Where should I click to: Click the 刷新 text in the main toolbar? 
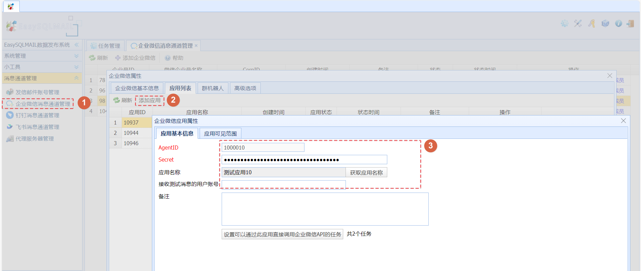pyautogui.click(x=102, y=58)
